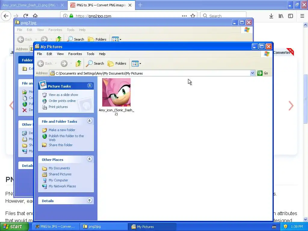
Task: Open View menu in My Pictures
Action: [60, 54]
